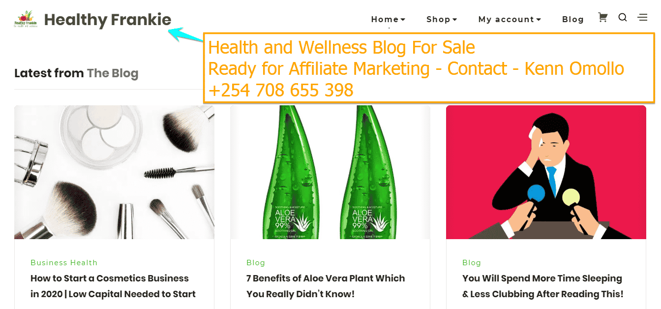Image resolution: width=661 pixels, height=309 pixels.
Task: Select Blog category above Aloe Vera post
Action: (256, 263)
